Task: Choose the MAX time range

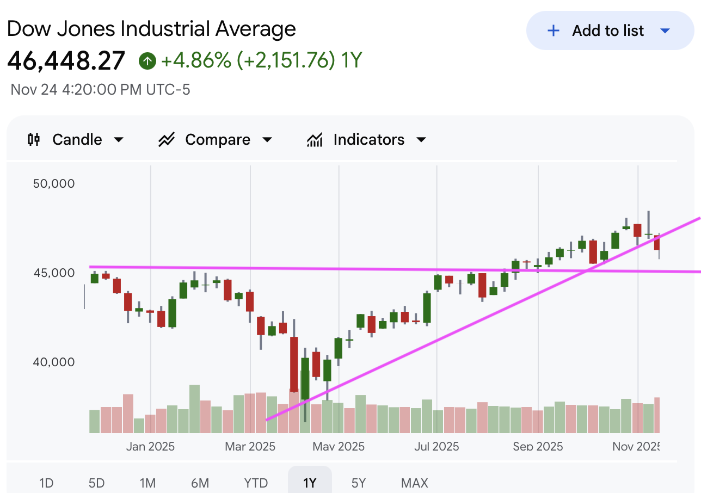Action: pyautogui.click(x=414, y=483)
